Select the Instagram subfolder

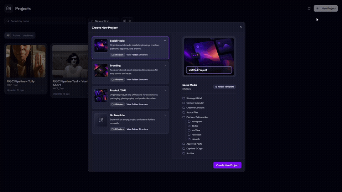click(x=195, y=122)
